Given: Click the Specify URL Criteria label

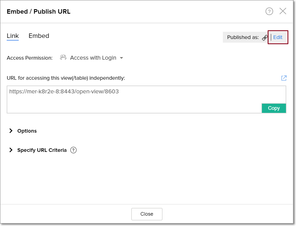Looking at the screenshot, I should (42, 150).
